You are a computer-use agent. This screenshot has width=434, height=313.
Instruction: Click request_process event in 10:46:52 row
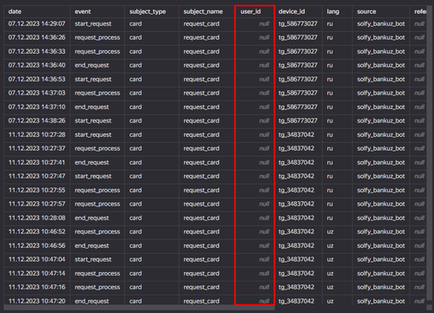click(x=97, y=232)
